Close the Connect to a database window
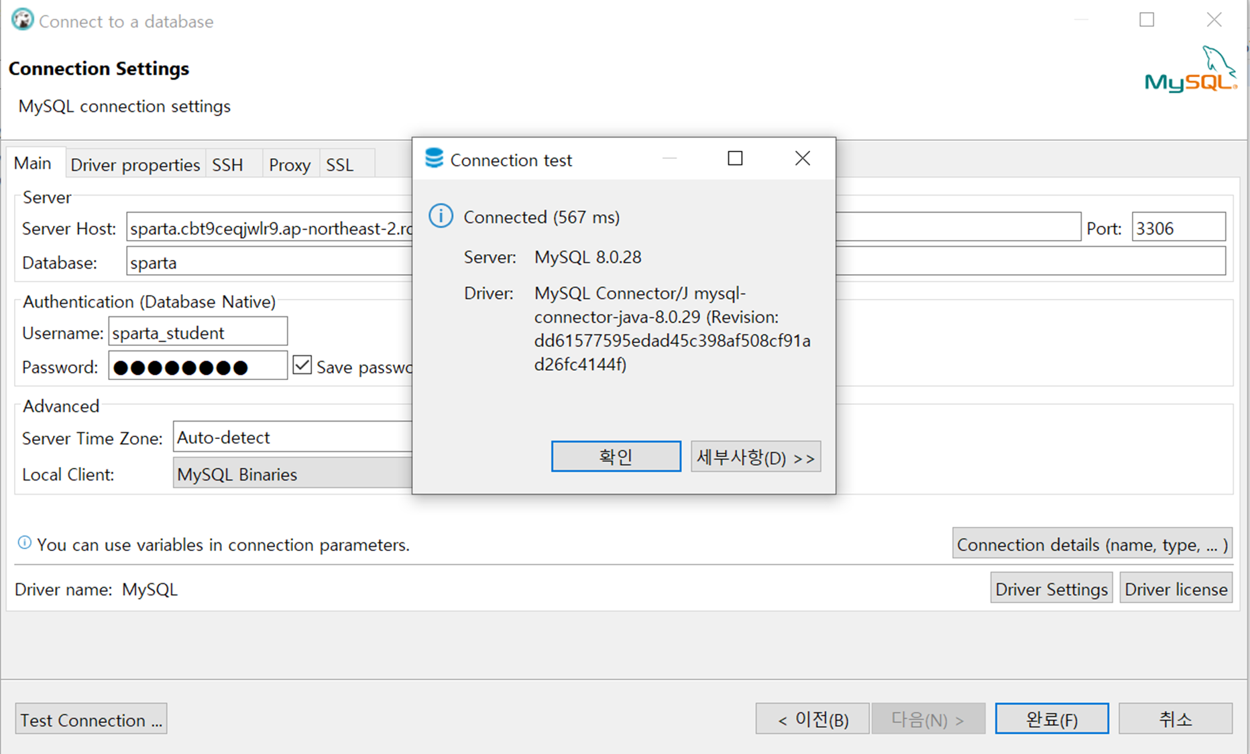Viewport: 1250px width, 754px height. coord(1214,19)
